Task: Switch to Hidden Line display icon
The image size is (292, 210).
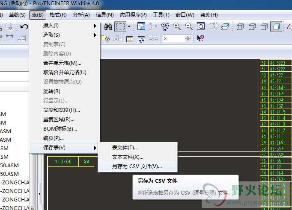Action: click(252, 27)
